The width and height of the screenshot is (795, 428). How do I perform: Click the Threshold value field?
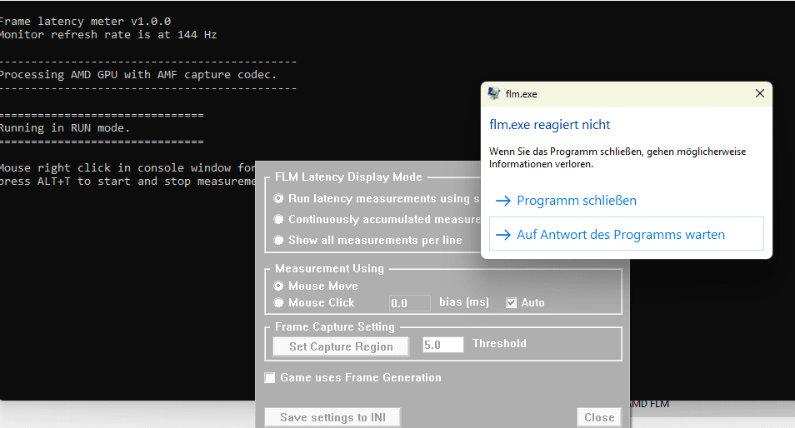442,345
